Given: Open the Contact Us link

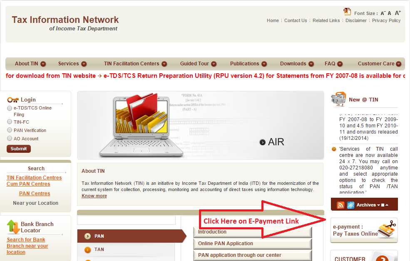Looking at the screenshot, I should (x=296, y=20).
